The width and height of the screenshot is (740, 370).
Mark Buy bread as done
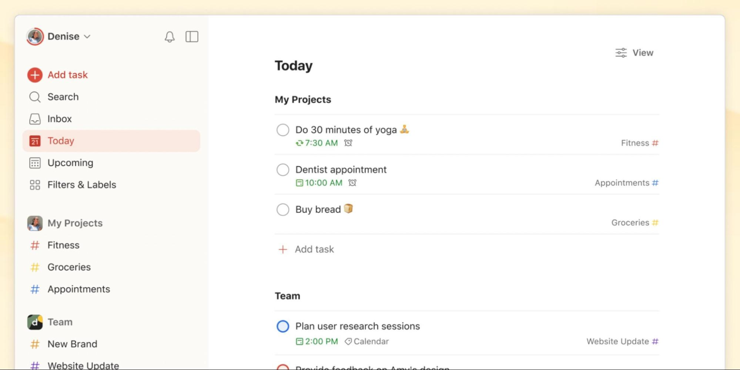click(283, 210)
